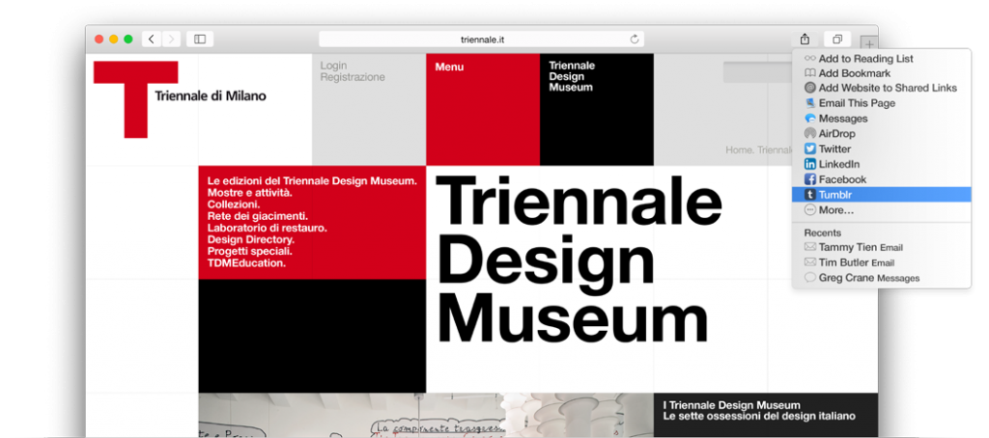Open Laboratorio di restauro link

coord(268,228)
